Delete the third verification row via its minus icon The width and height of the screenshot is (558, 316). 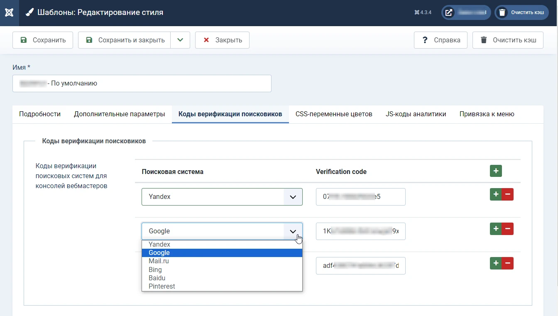507,263
